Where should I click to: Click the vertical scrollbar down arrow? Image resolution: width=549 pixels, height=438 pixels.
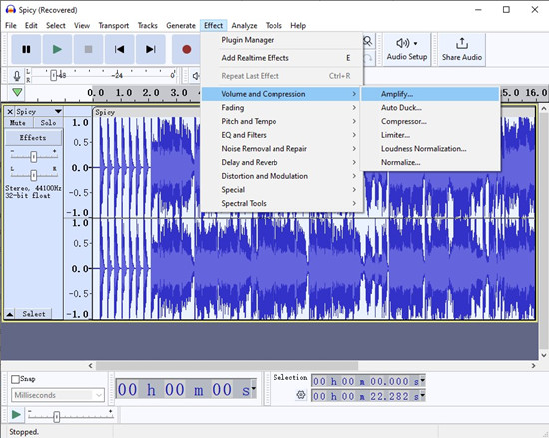(x=544, y=355)
